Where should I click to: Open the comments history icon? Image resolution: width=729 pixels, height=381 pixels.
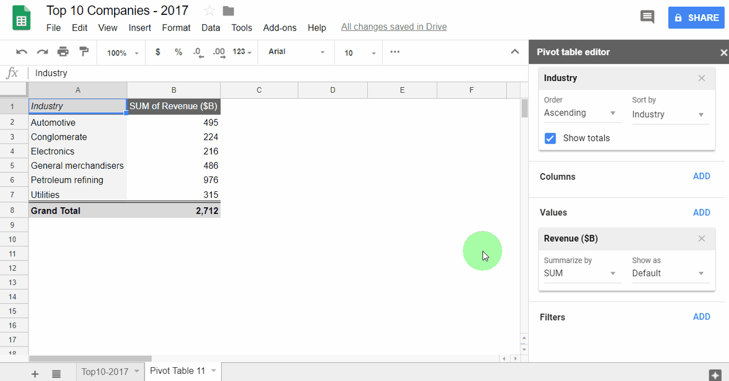pos(647,17)
